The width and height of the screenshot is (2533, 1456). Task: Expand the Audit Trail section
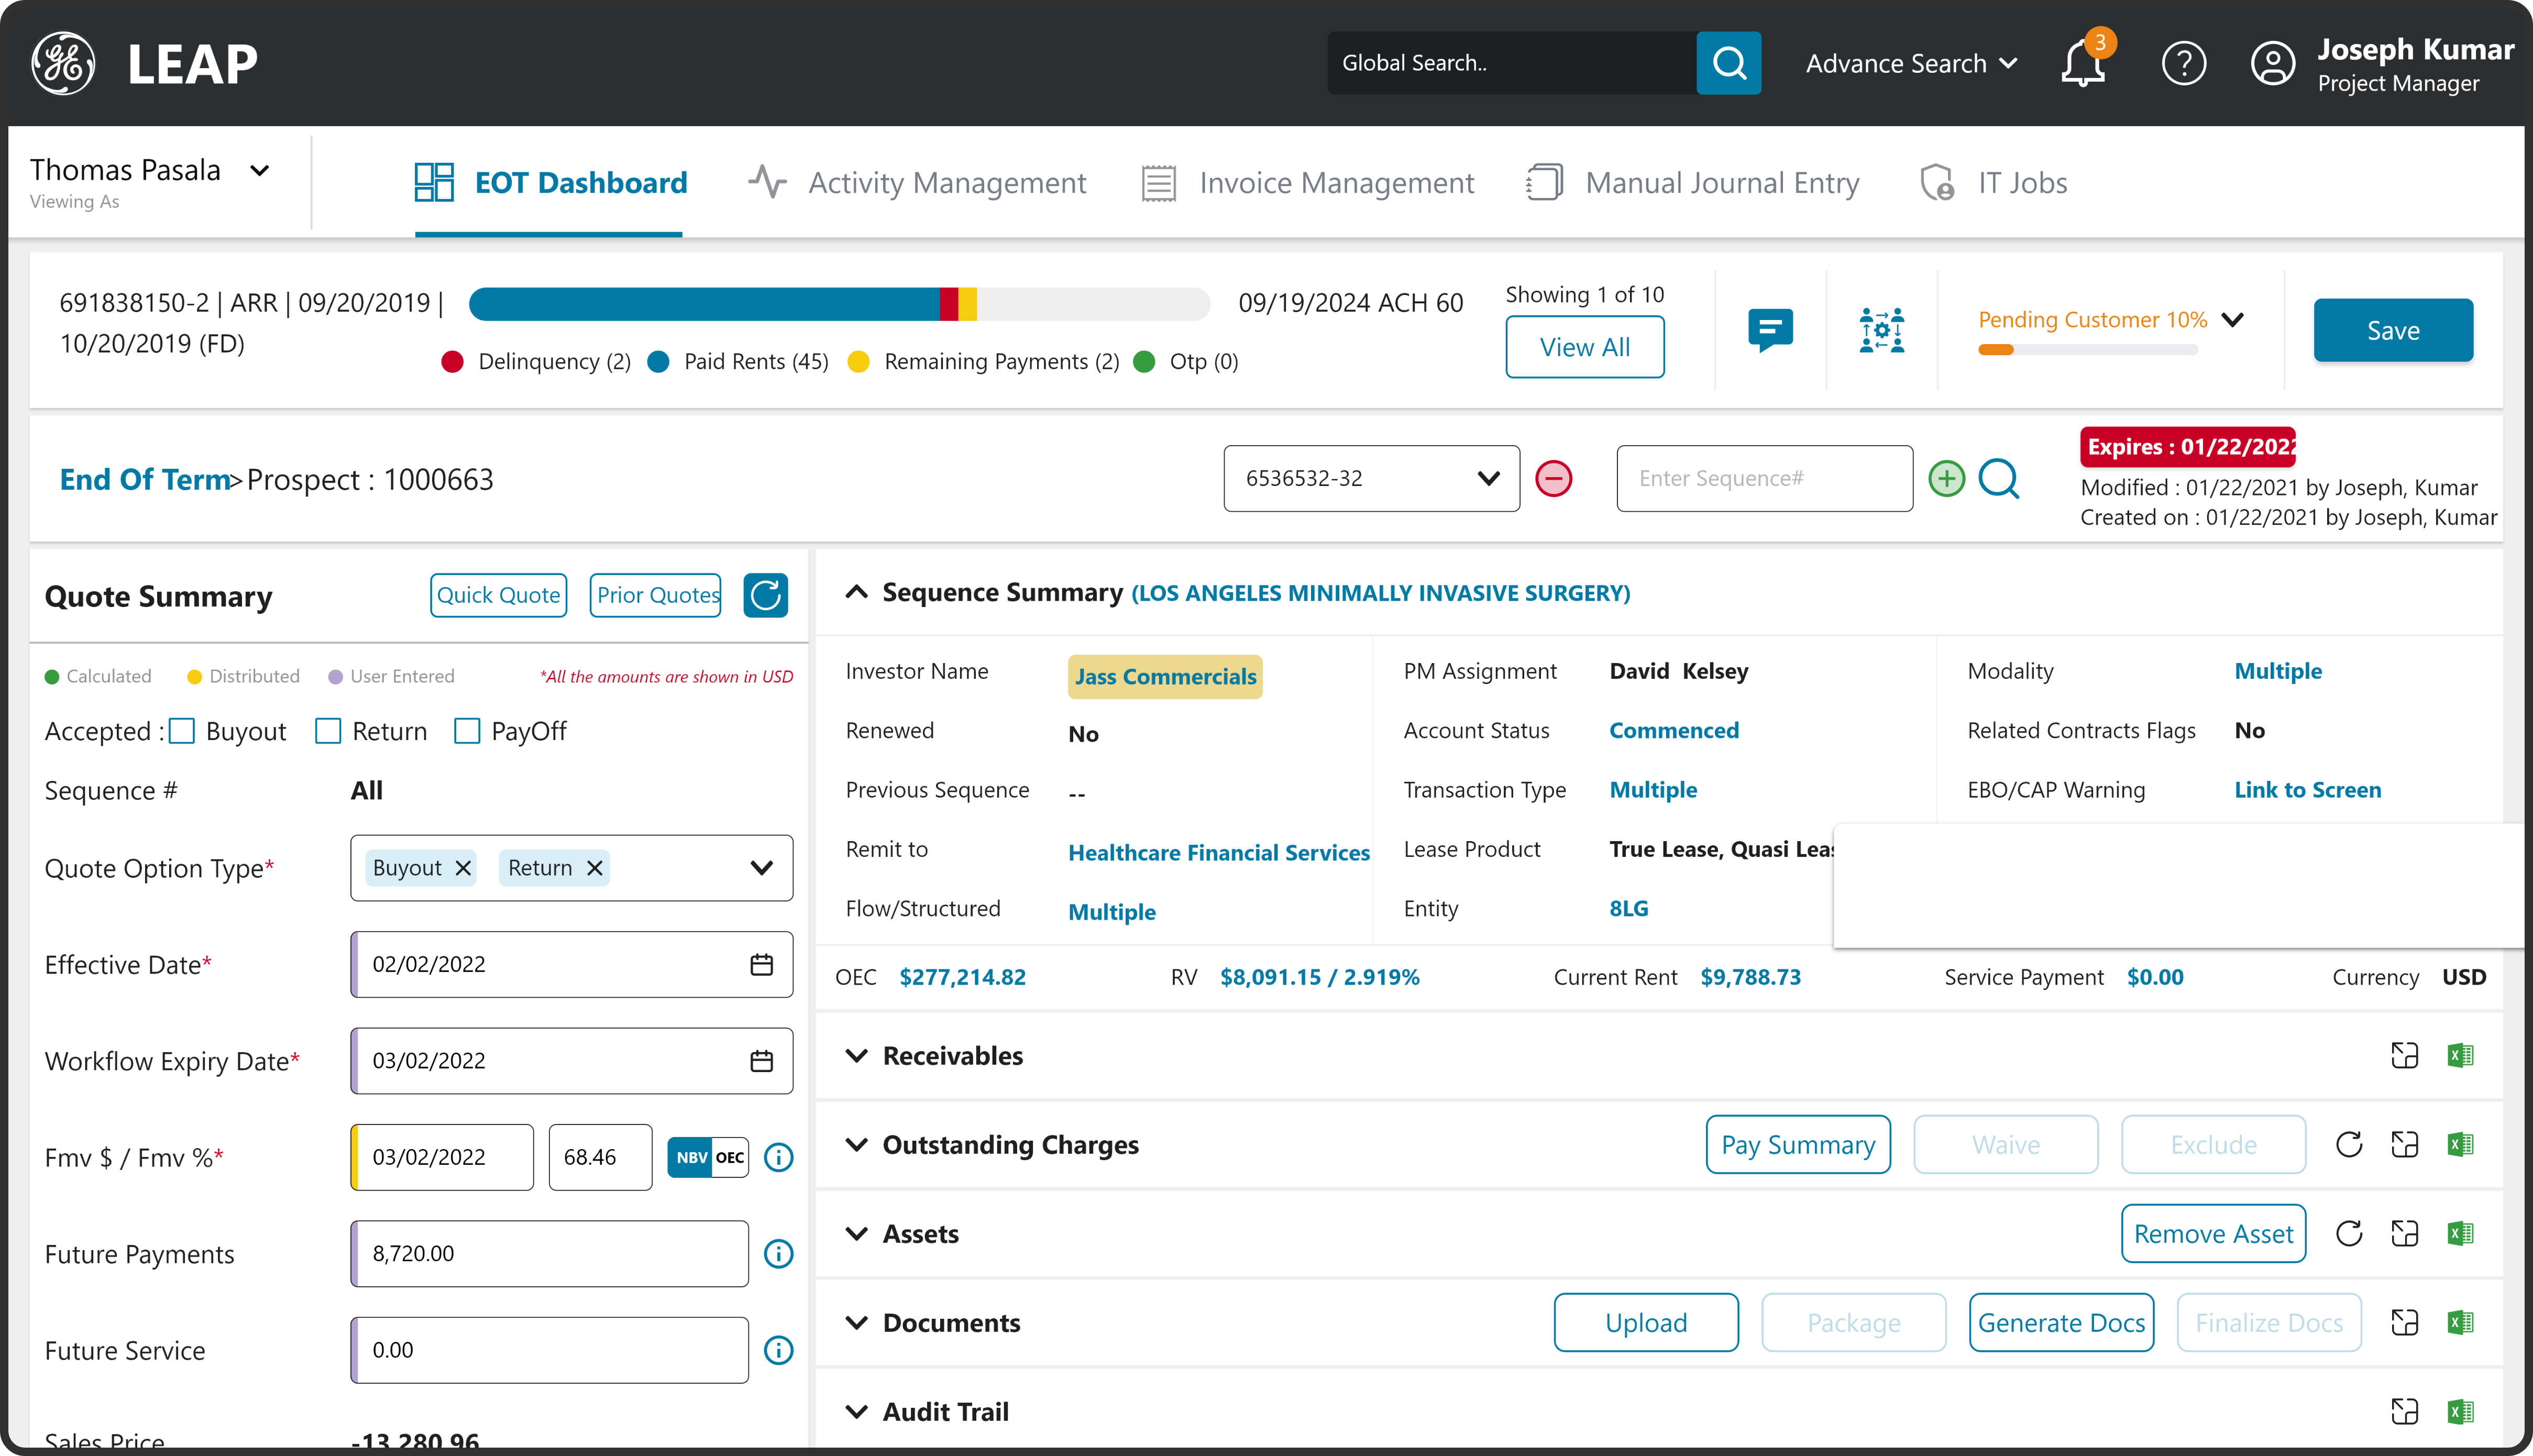pos(856,1411)
